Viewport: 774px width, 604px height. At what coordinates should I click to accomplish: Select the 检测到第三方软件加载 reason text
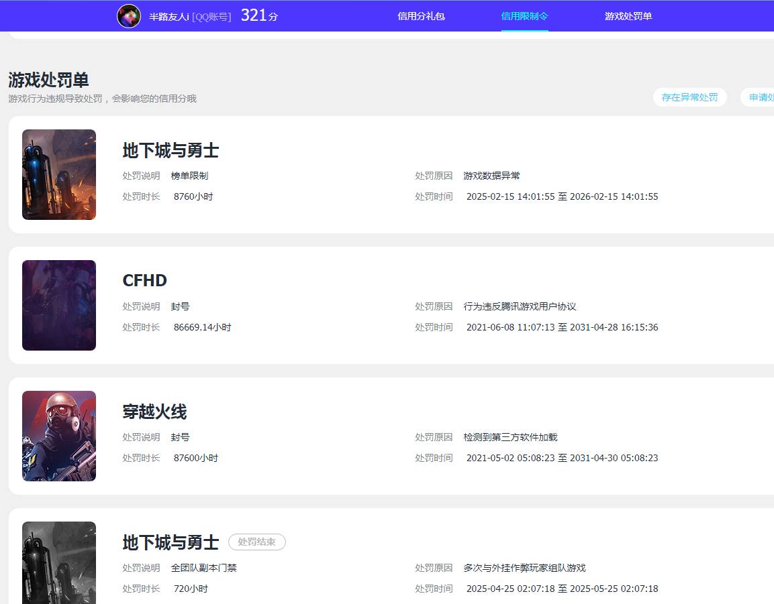point(511,436)
